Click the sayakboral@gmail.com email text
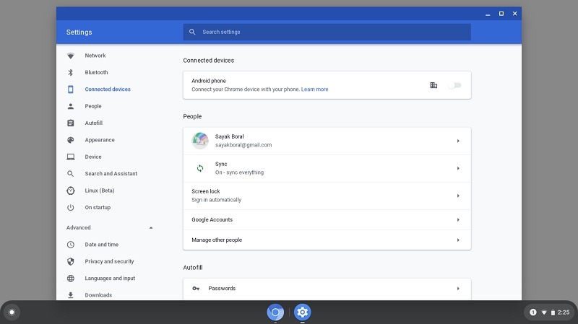The image size is (578, 324). [243, 145]
